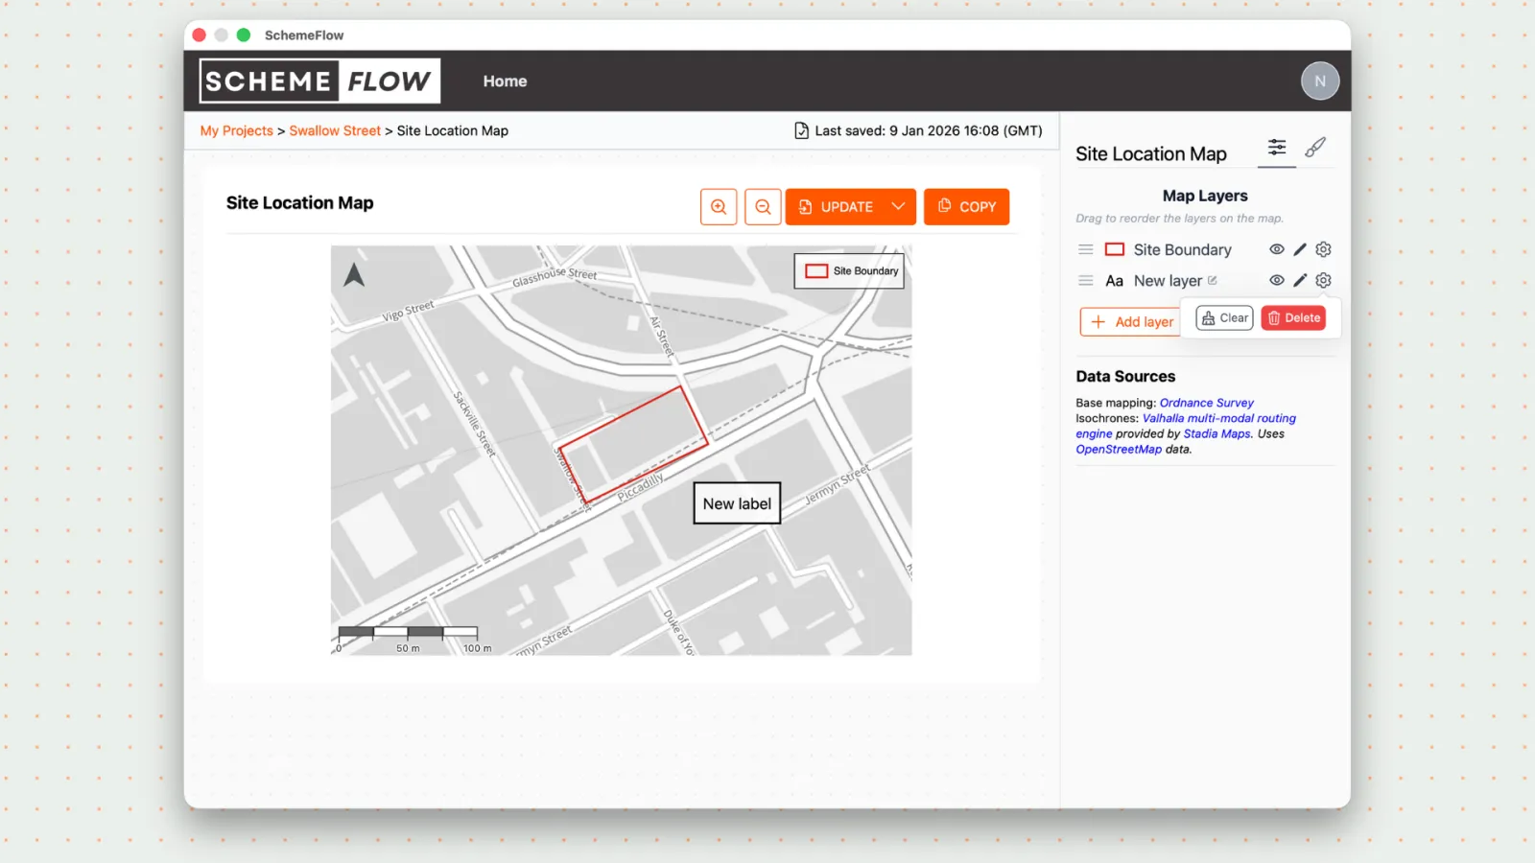Open New layer settings gear

click(x=1323, y=281)
